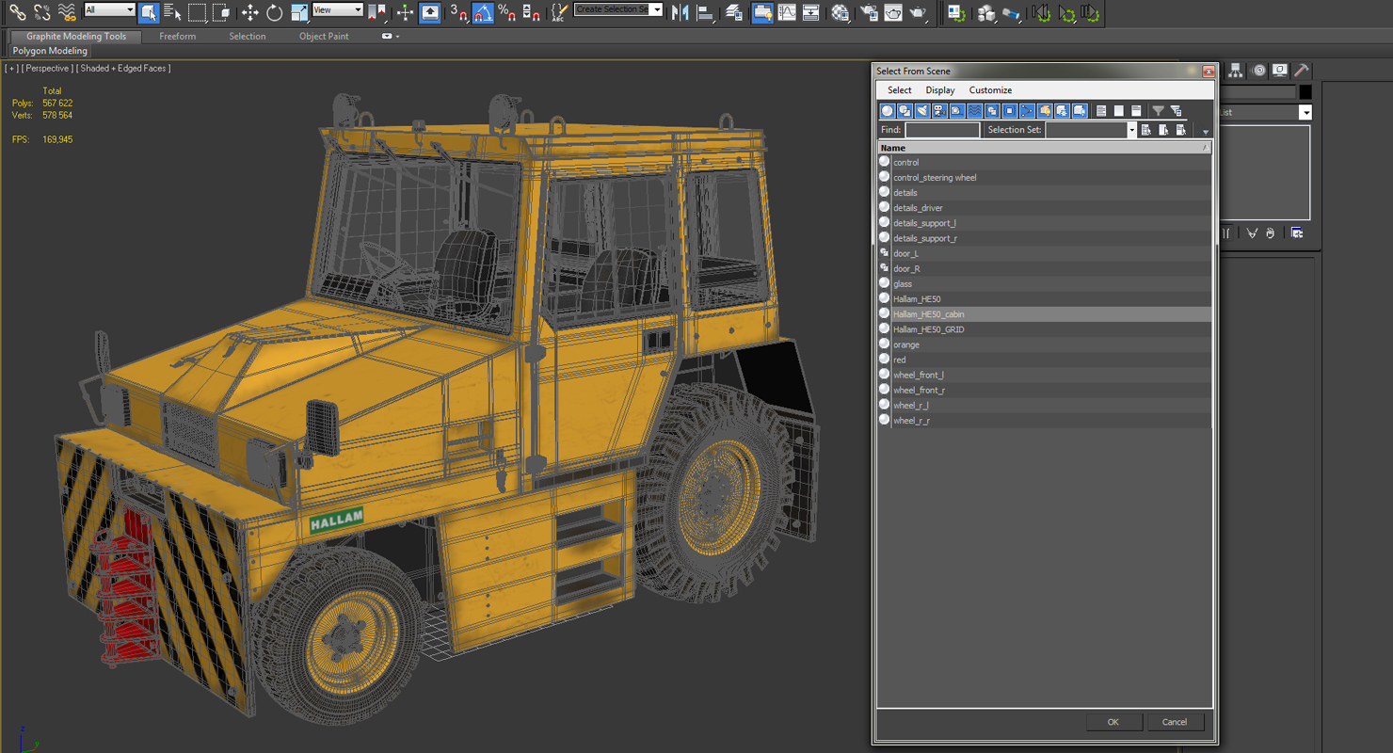
Task: Open the Layer Manager
Action: coord(734,12)
